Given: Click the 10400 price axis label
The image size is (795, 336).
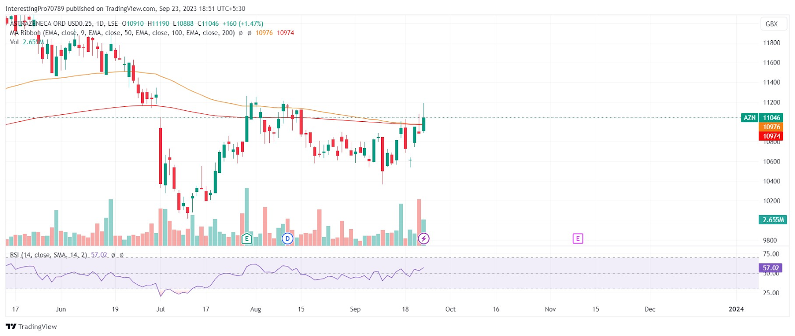Looking at the screenshot, I should [772, 181].
